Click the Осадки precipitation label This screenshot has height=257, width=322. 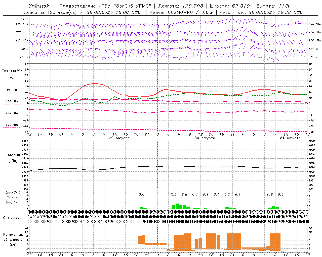coord(13,197)
